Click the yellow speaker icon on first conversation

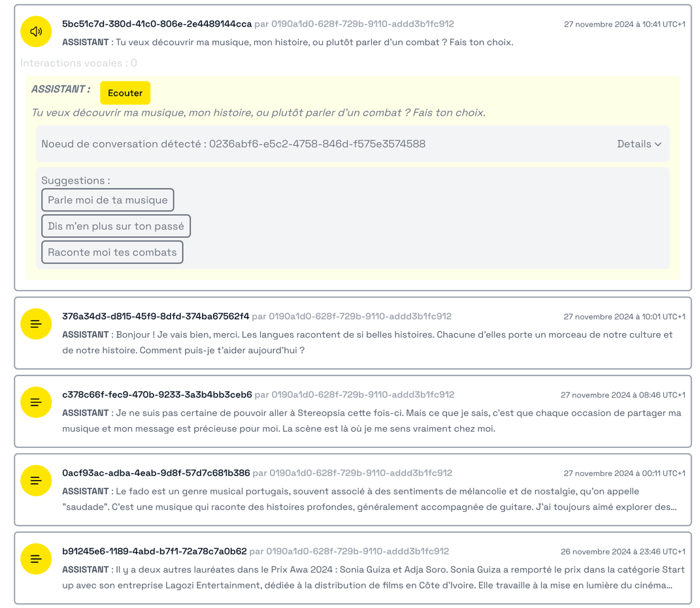click(36, 32)
